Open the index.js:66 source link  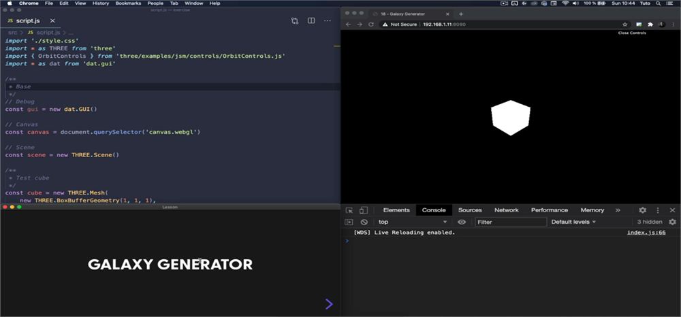pyautogui.click(x=646, y=233)
